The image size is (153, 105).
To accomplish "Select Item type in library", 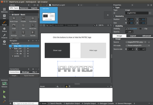I will tap(23, 26).
